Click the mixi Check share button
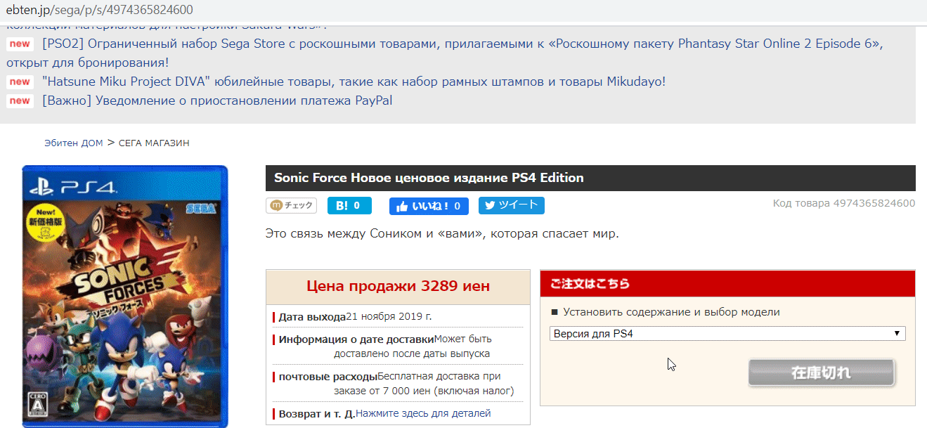The height and width of the screenshot is (428, 927). click(291, 206)
